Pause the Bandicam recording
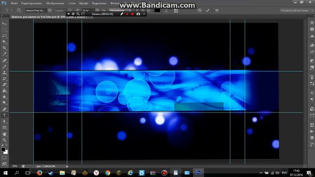 coord(127,14)
